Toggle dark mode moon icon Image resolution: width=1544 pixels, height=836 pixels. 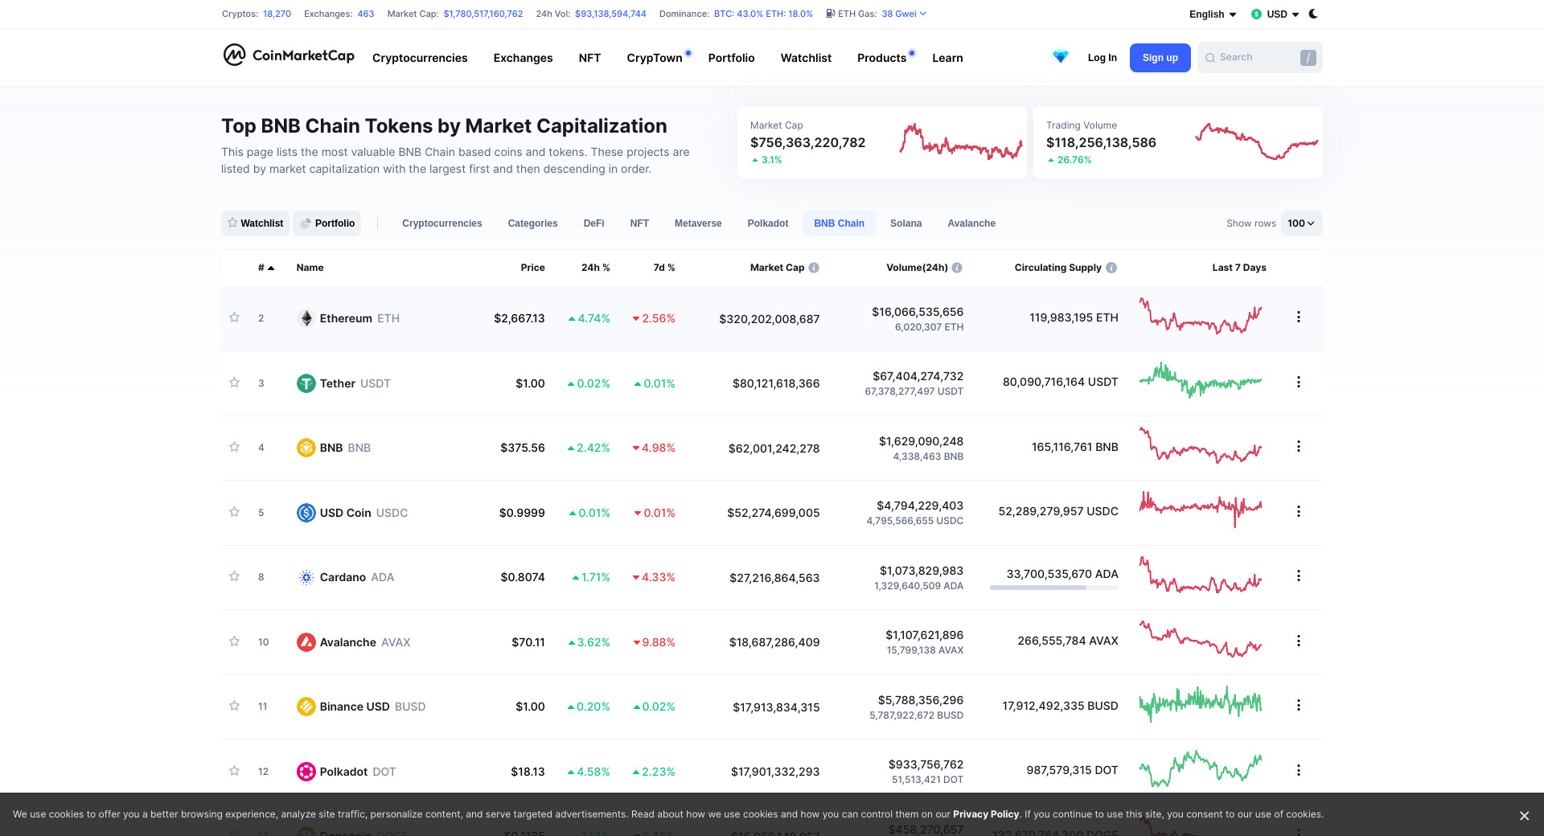[x=1313, y=14]
